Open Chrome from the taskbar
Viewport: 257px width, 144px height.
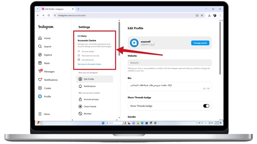151,123
